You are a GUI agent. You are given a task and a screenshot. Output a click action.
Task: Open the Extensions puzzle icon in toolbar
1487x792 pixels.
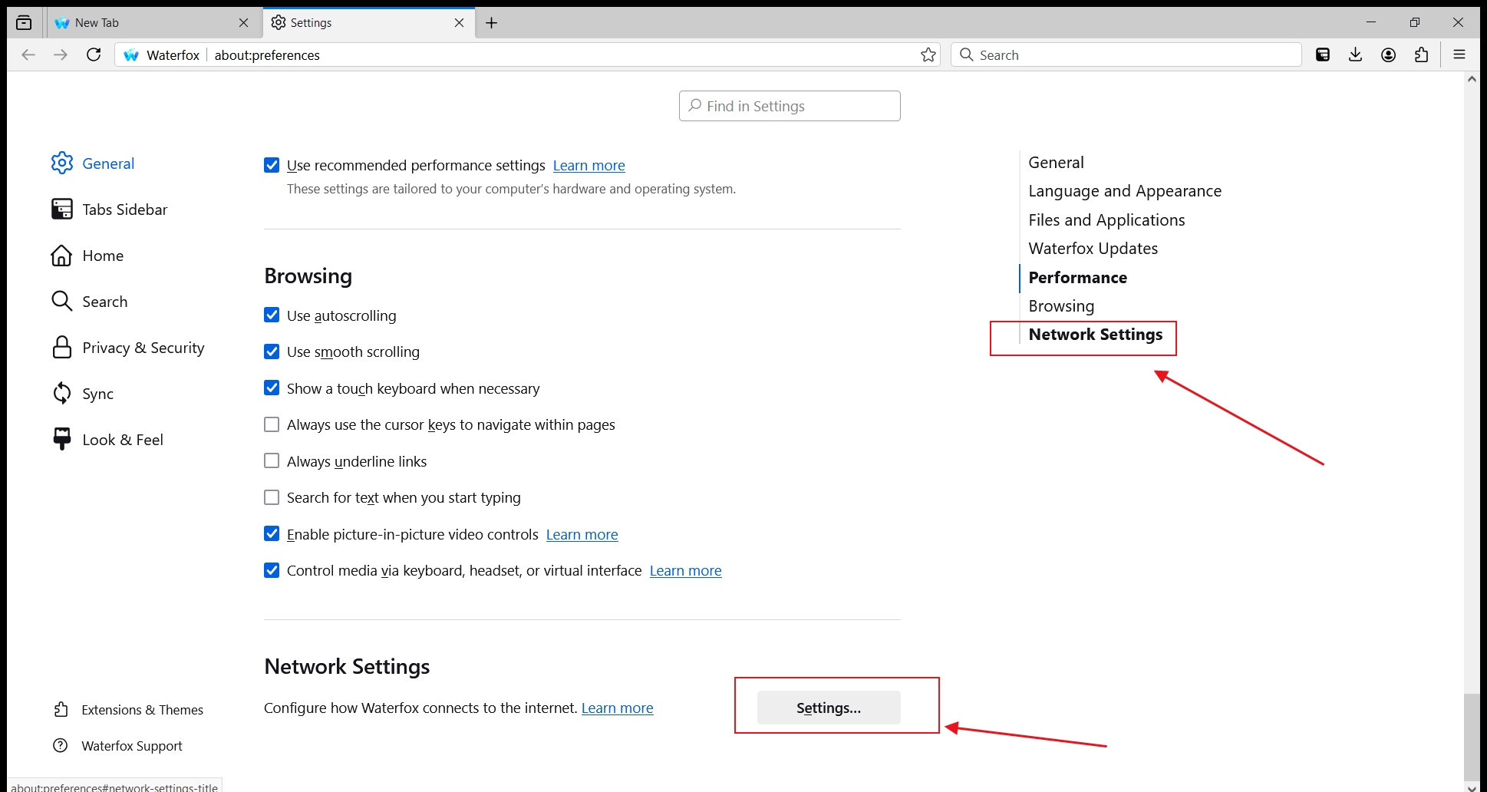click(1422, 54)
